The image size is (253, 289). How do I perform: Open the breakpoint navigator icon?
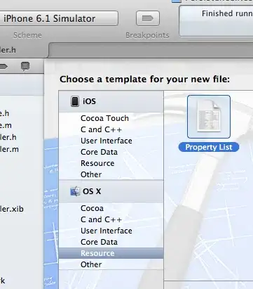(4, 67)
